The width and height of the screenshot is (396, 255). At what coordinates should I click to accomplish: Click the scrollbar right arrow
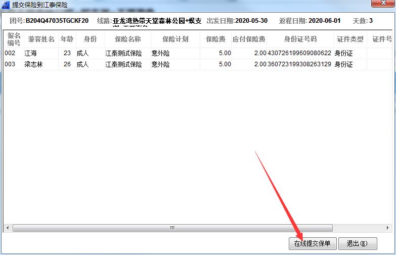click(388, 228)
